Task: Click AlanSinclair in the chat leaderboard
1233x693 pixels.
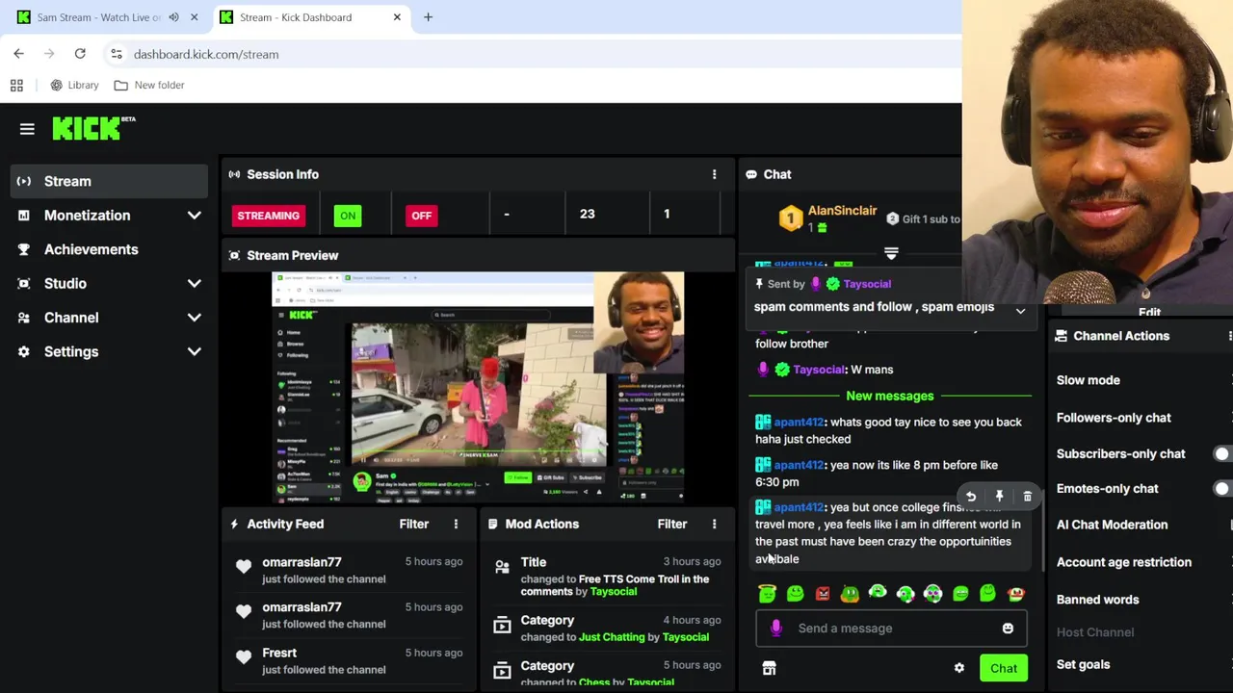Action: [842, 211]
